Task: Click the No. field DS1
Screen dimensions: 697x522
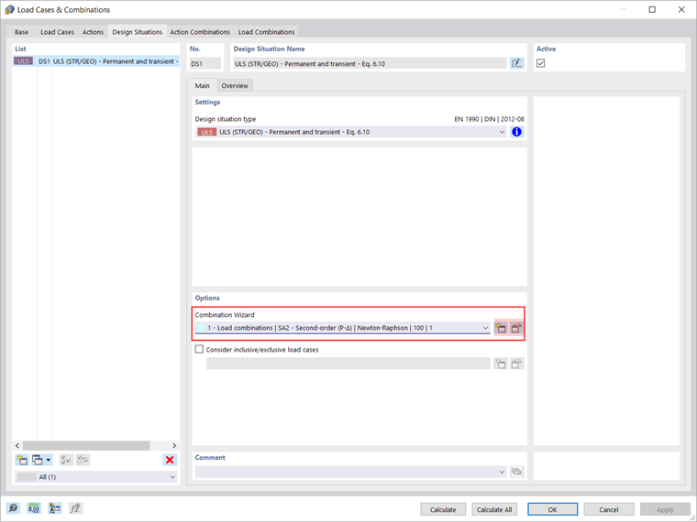Action: click(x=205, y=63)
